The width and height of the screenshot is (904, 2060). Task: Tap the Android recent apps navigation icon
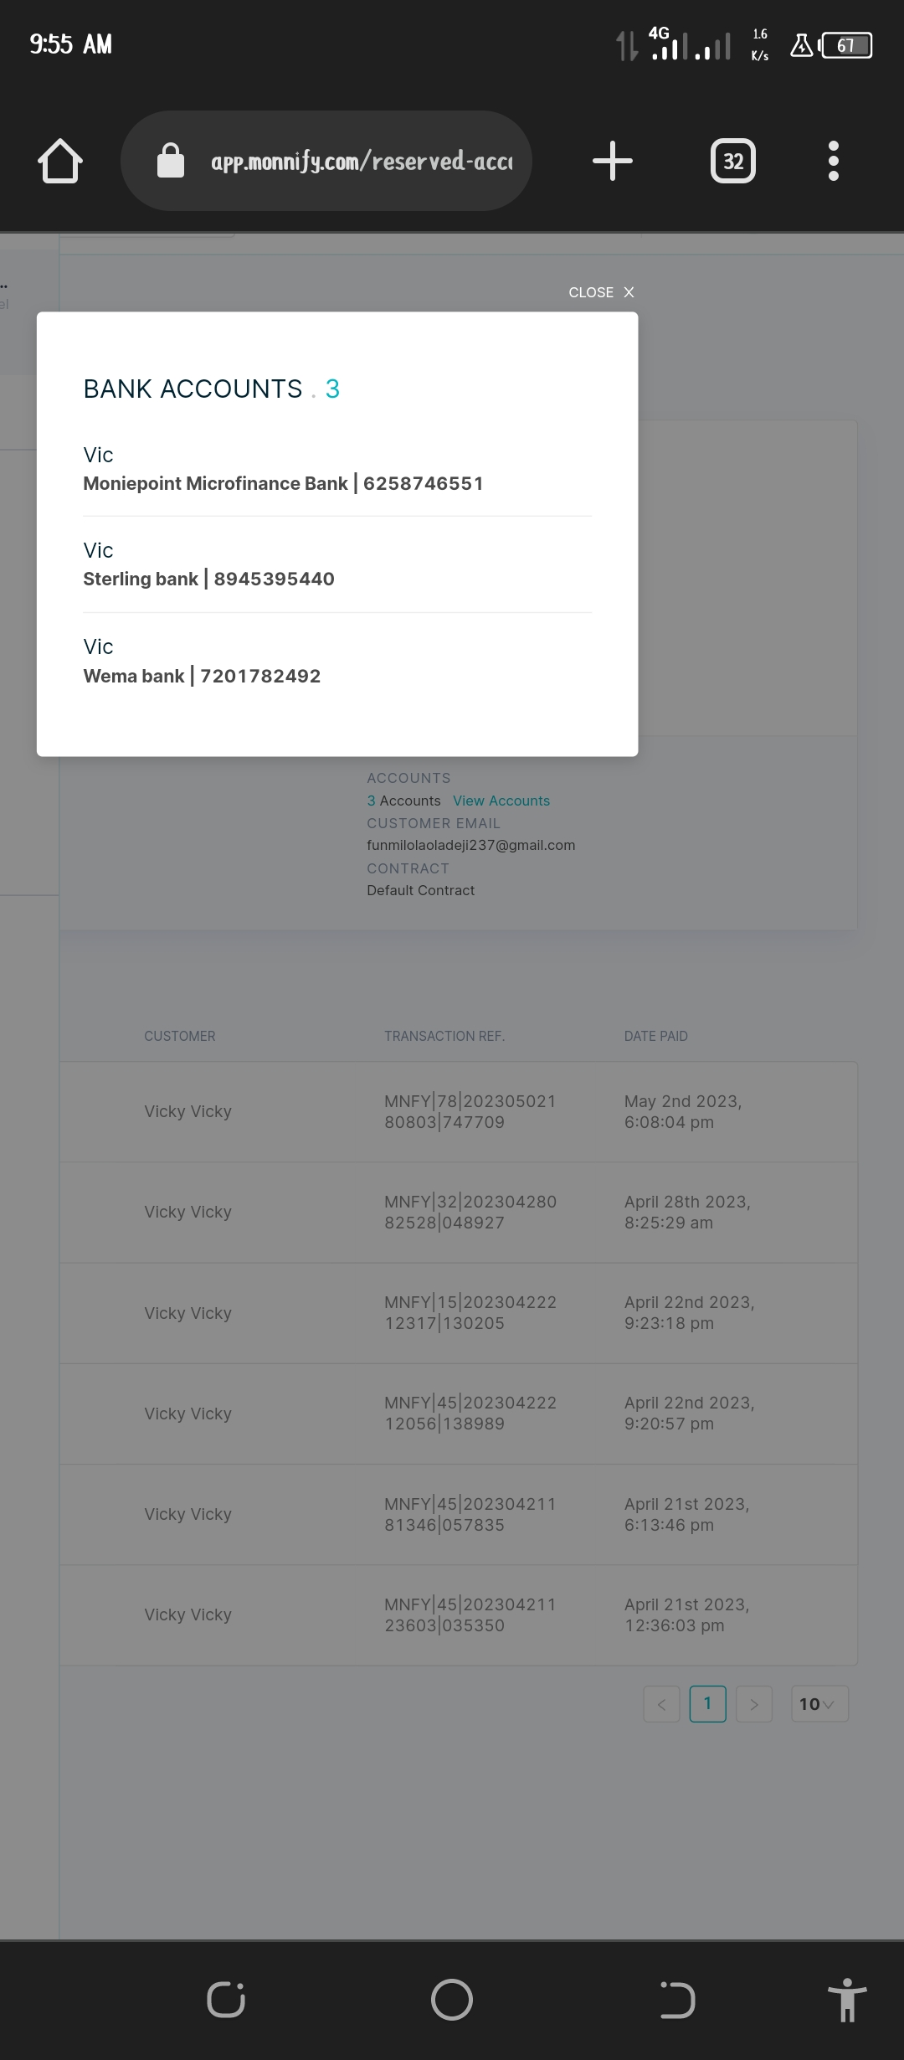[x=226, y=2000]
